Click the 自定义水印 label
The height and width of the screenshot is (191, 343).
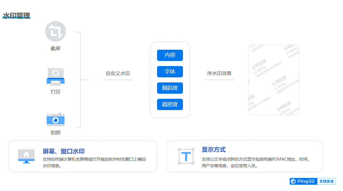[118, 73]
